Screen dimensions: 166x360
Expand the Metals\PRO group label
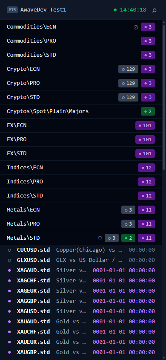pos(23,224)
